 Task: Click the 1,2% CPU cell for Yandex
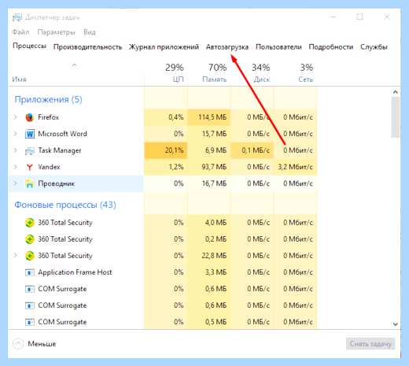(x=166, y=167)
